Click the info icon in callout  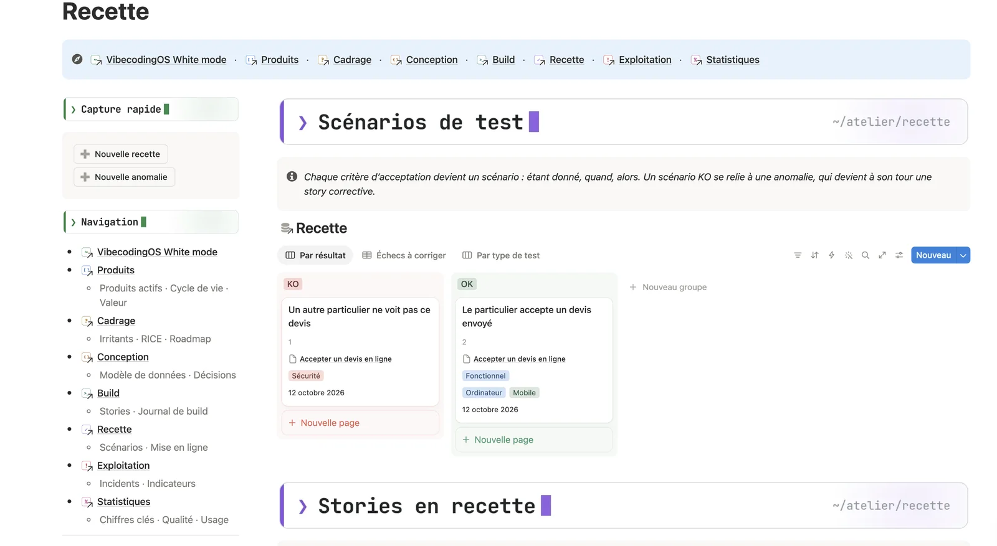292,177
